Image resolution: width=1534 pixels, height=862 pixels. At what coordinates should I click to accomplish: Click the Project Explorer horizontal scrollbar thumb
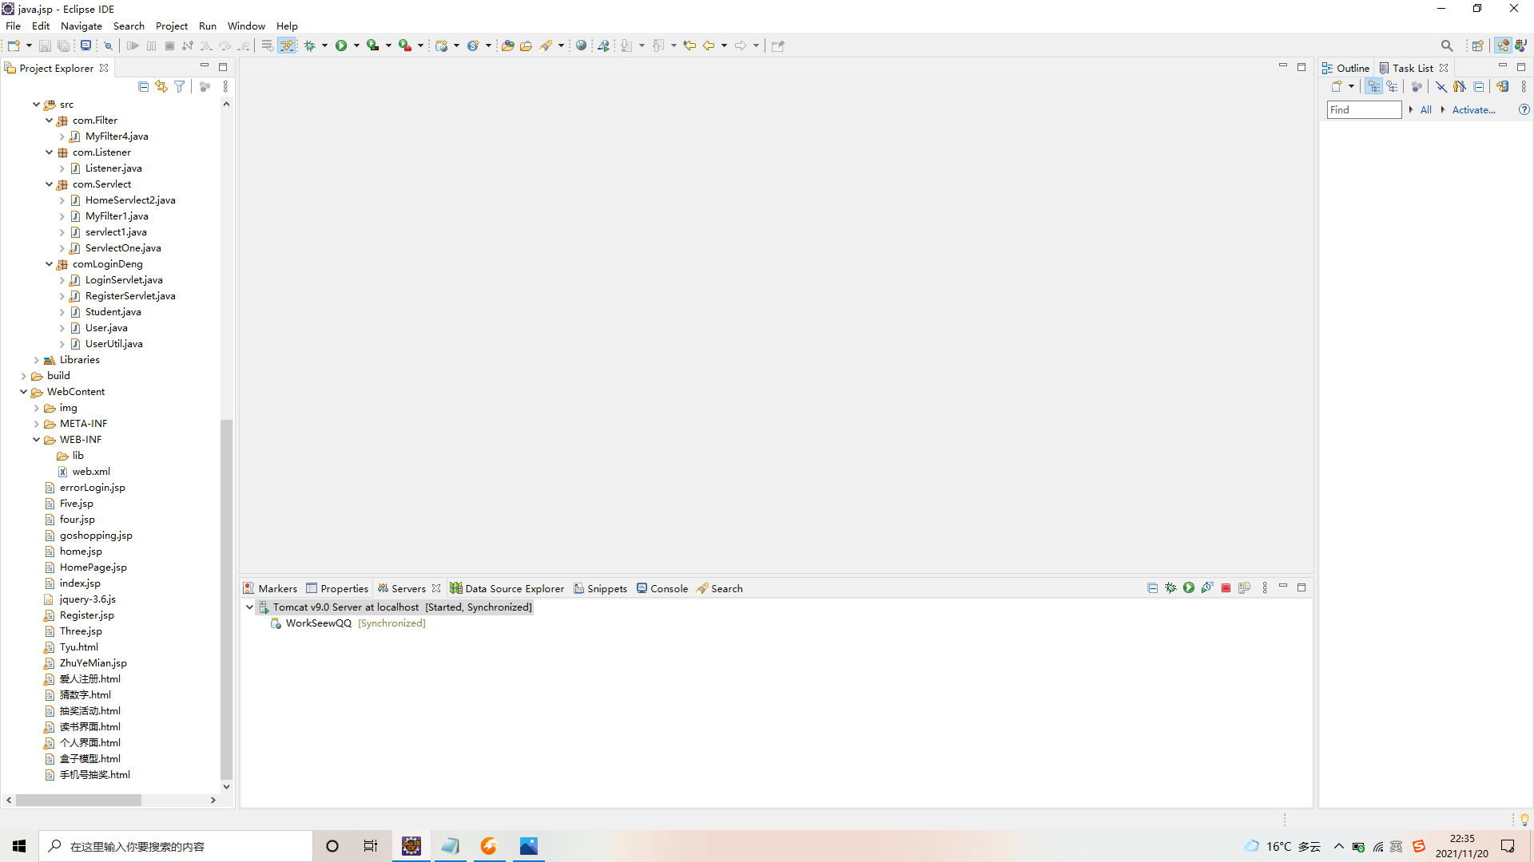[x=78, y=800]
